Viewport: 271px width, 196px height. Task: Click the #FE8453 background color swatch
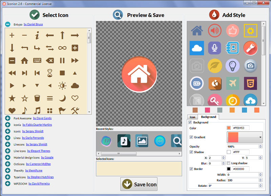tap(229, 128)
